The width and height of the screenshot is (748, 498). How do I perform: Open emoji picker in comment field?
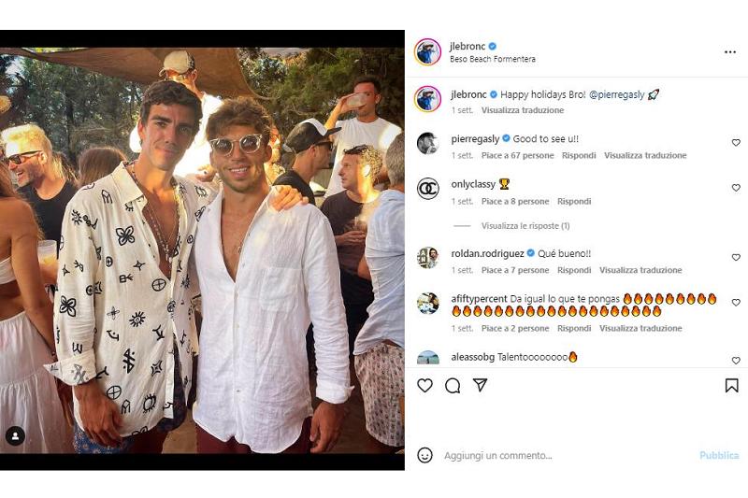[x=425, y=455]
